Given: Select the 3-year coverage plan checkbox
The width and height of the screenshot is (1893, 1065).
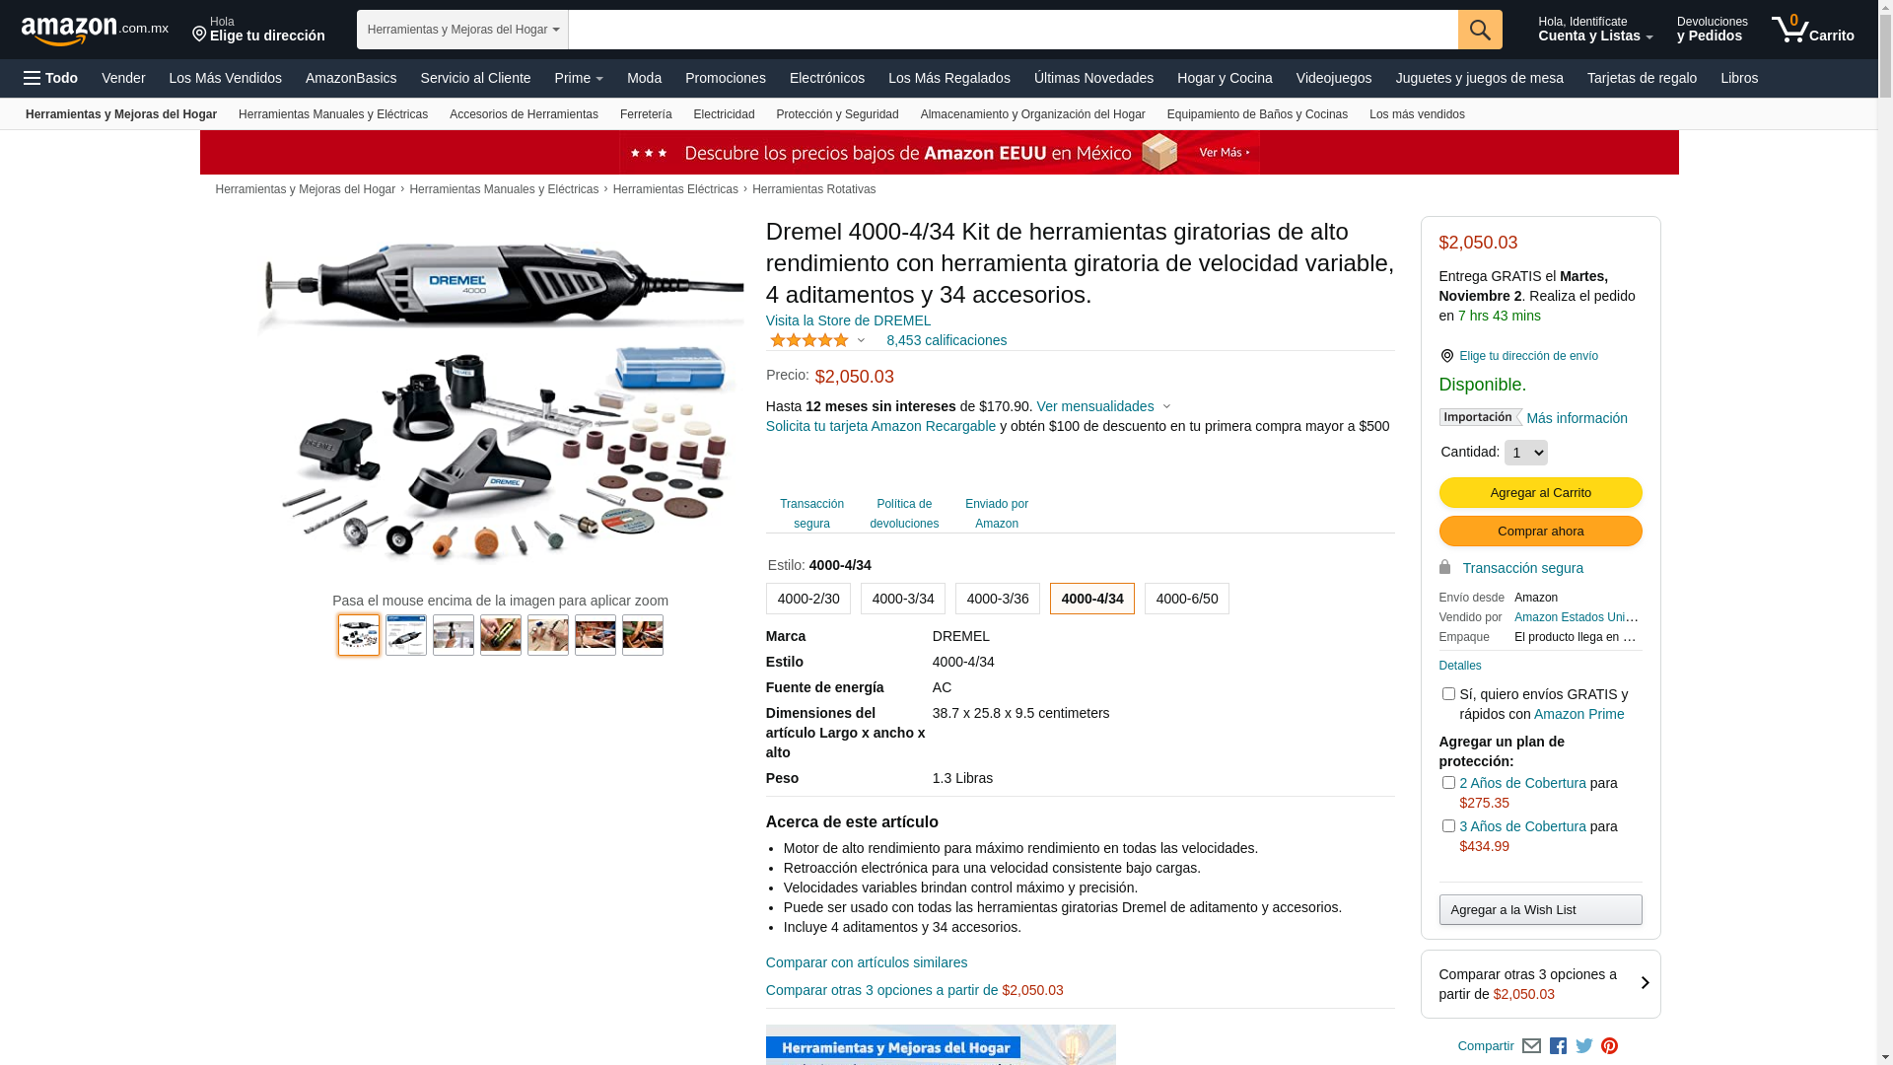Looking at the screenshot, I should click(1448, 826).
